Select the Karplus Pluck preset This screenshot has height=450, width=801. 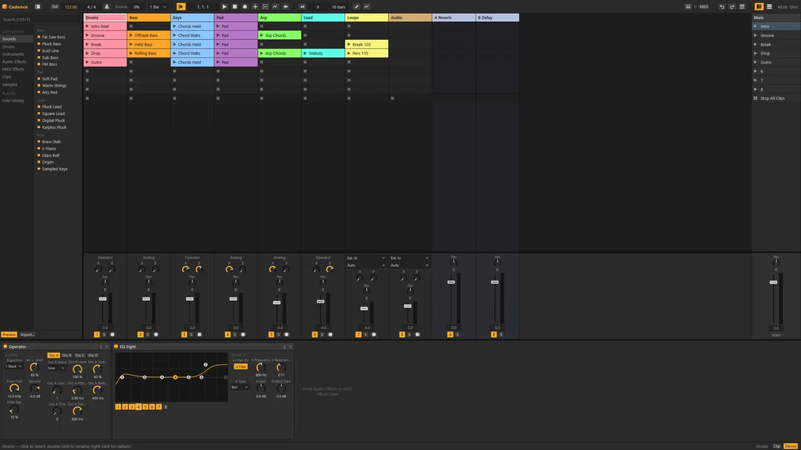pyautogui.click(x=54, y=127)
